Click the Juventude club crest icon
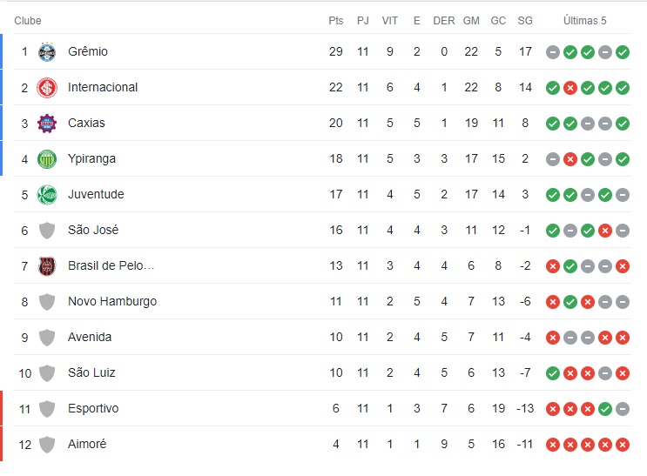 click(x=47, y=195)
